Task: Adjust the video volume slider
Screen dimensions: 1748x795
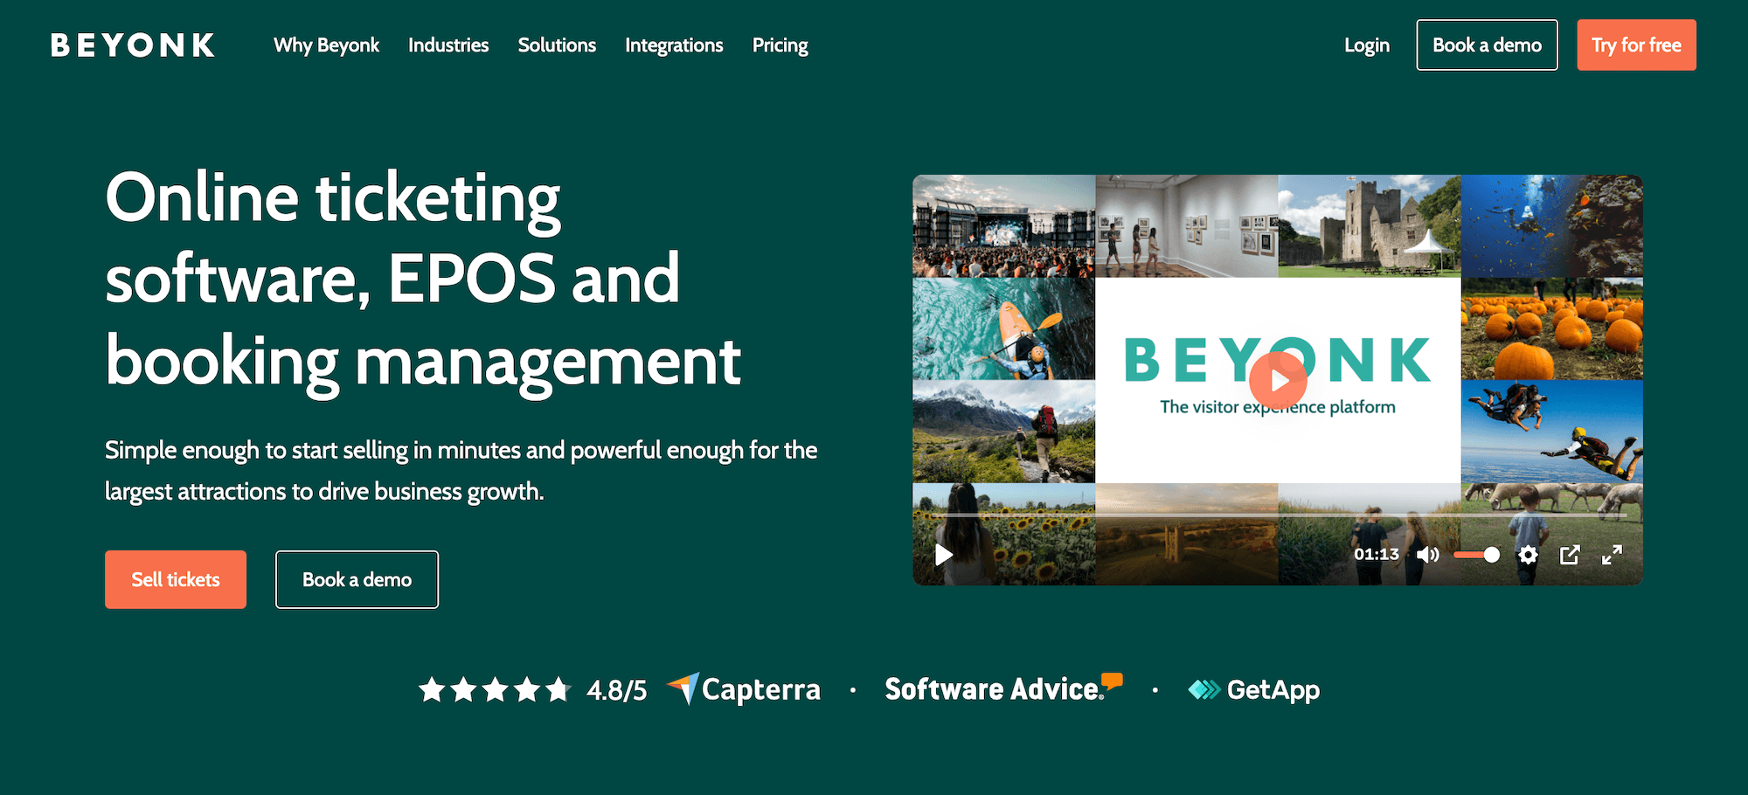Action: pyautogui.click(x=1476, y=555)
